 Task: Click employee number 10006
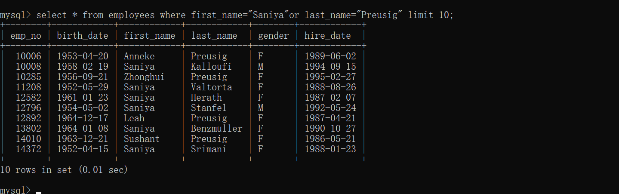click(28, 56)
